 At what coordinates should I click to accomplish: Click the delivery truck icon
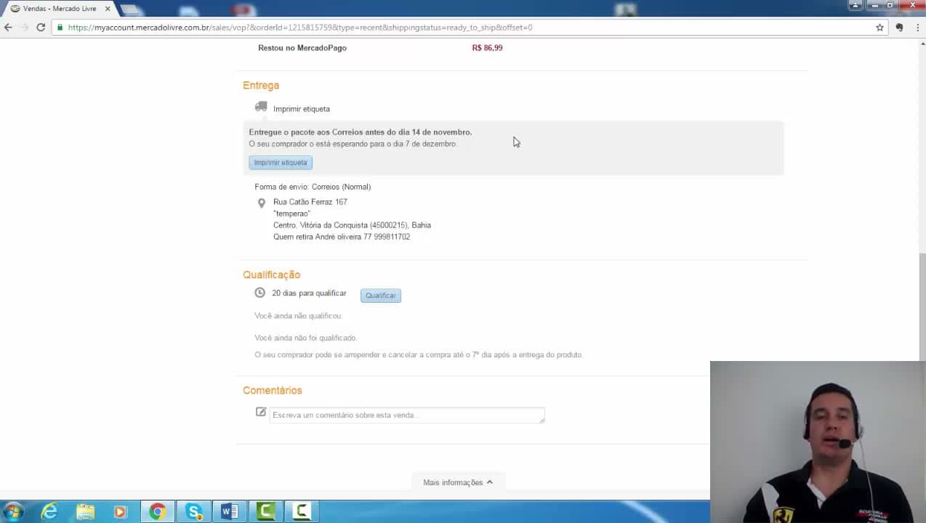click(x=261, y=107)
